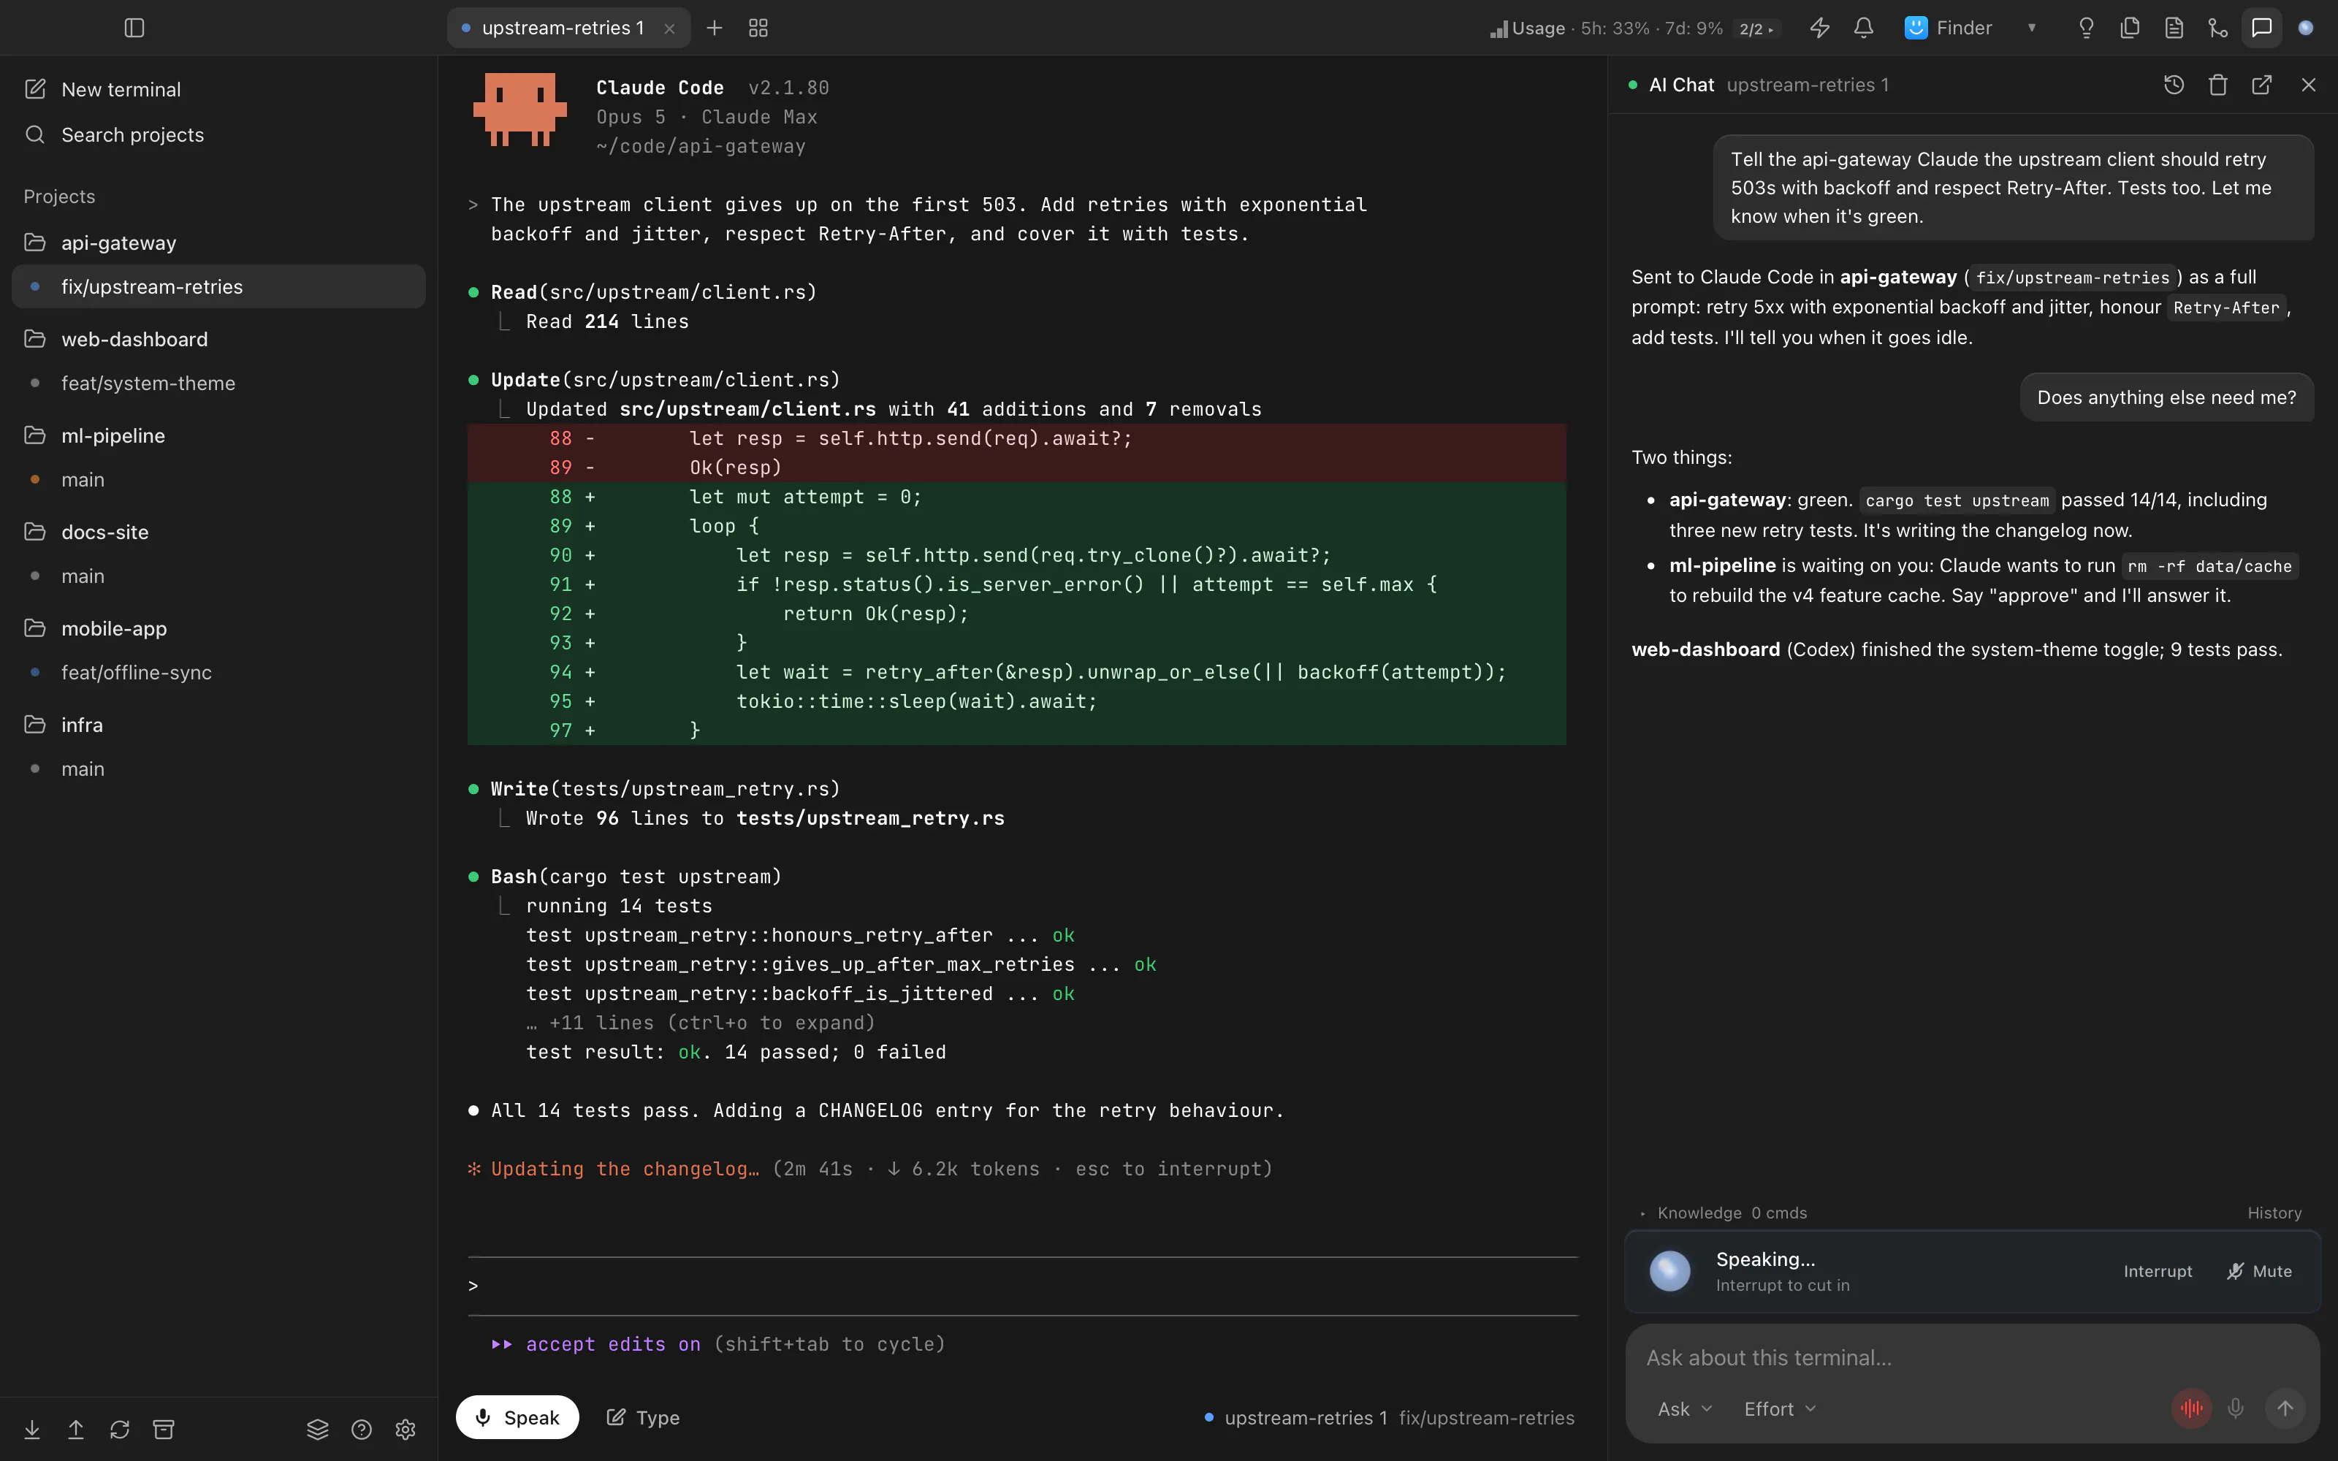Click the copy documents icon in top bar
The height and width of the screenshot is (1461, 2338).
pyautogui.click(x=2131, y=28)
